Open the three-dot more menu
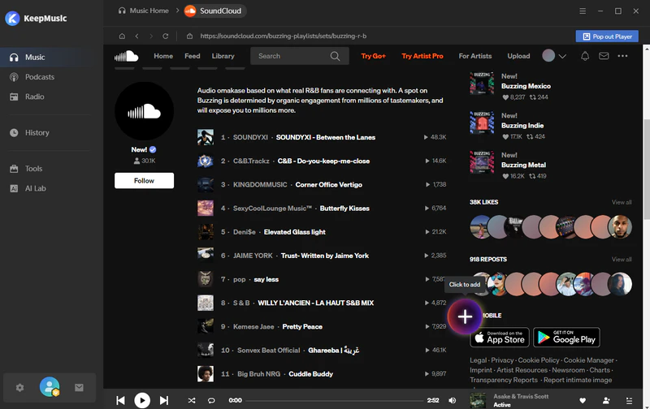 [x=622, y=56]
